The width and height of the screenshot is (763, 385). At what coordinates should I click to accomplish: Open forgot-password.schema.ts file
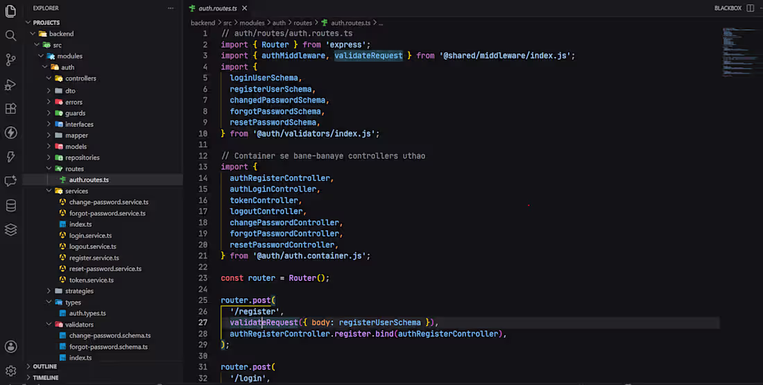click(108, 347)
